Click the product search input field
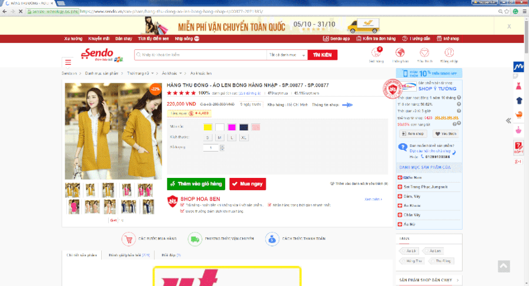 coord(200,55)
